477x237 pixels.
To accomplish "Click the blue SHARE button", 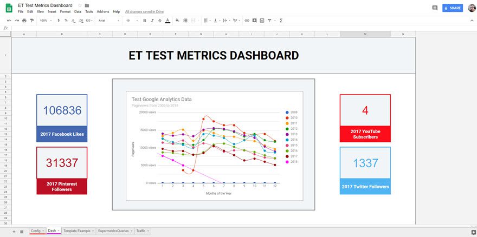I will pyautogui.click(x=453, y=8).
